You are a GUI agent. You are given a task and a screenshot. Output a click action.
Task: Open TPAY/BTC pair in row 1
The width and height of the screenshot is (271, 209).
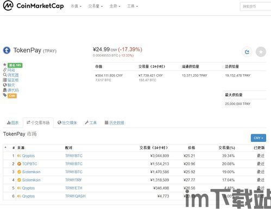pyautogui.click(x=74, y=156)
